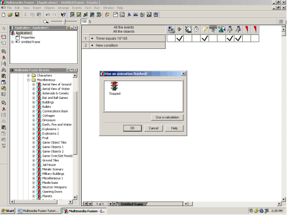
Task: Click Help button in dialog
Action: [174, 128]
